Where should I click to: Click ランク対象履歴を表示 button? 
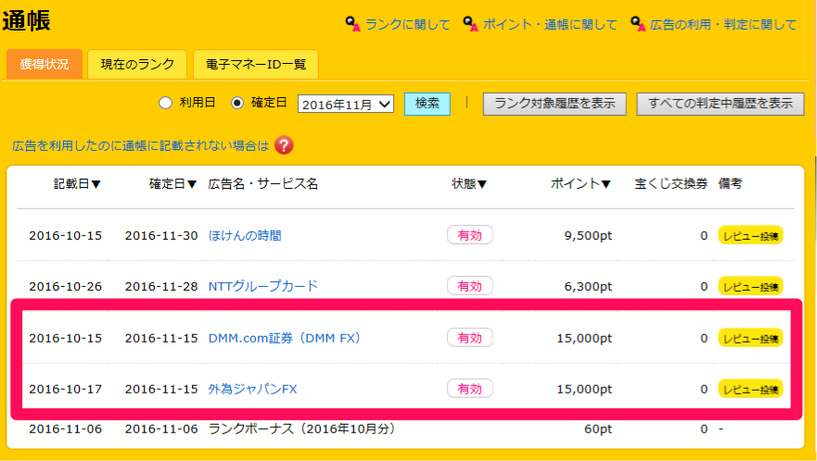pos(555,104)
